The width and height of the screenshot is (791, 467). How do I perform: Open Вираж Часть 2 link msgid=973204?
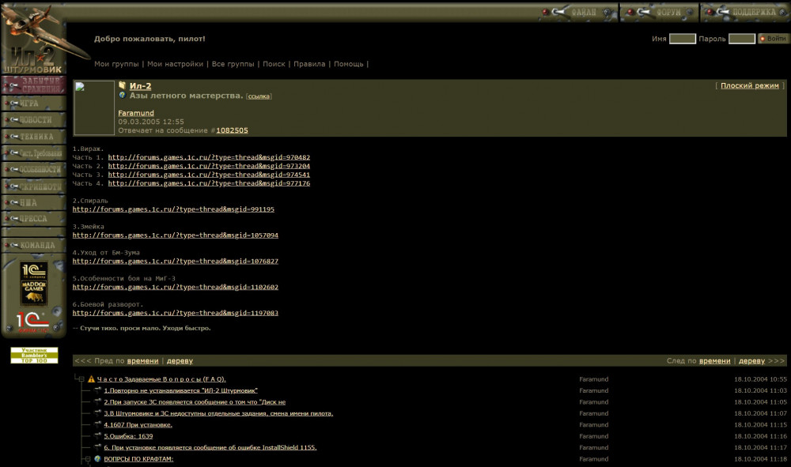coord(209,166)
